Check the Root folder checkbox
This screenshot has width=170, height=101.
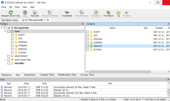click(x=9, y=31)
